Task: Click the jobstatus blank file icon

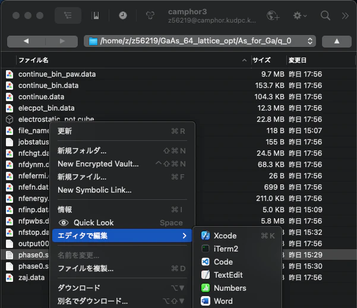Action: tap(10, 142)
